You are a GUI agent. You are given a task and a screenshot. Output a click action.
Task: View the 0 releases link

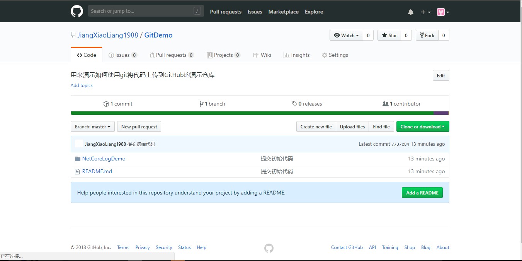point(307,104)
